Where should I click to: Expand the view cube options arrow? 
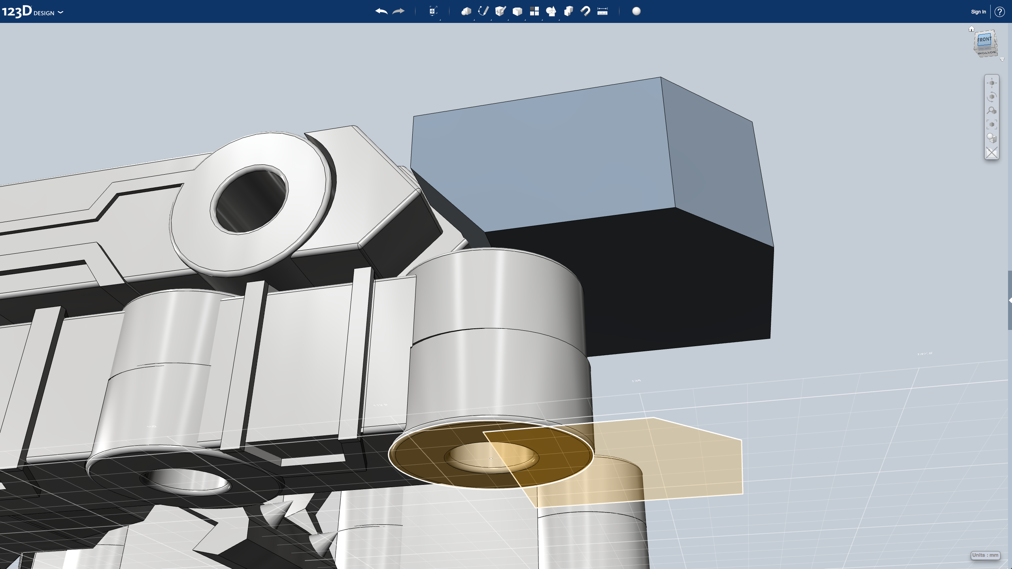1003,60
